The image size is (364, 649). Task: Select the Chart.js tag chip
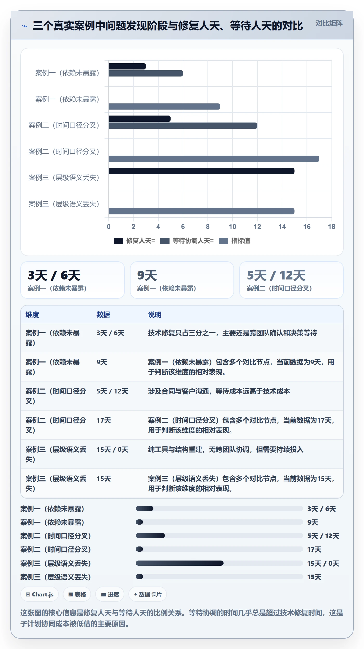click(40, 594)
